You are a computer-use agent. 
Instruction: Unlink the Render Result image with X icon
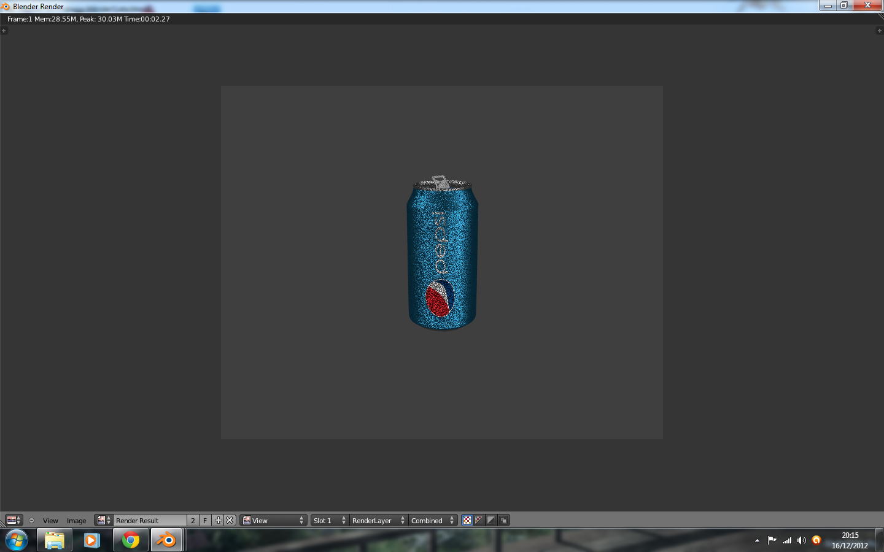[230, 520]
